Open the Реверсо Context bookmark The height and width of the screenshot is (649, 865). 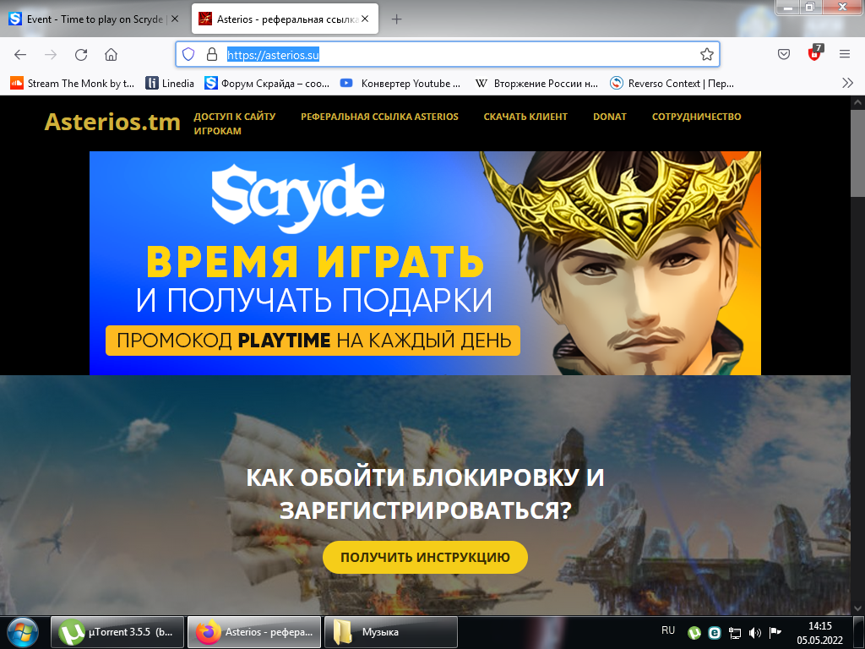coord(680,84)
